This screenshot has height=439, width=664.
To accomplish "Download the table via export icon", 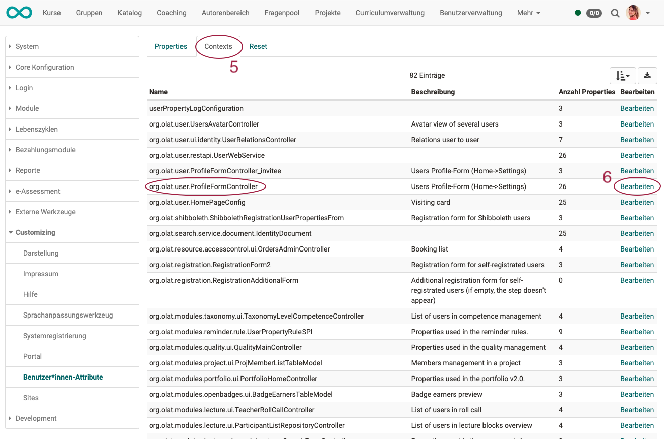I will point(647,76).
